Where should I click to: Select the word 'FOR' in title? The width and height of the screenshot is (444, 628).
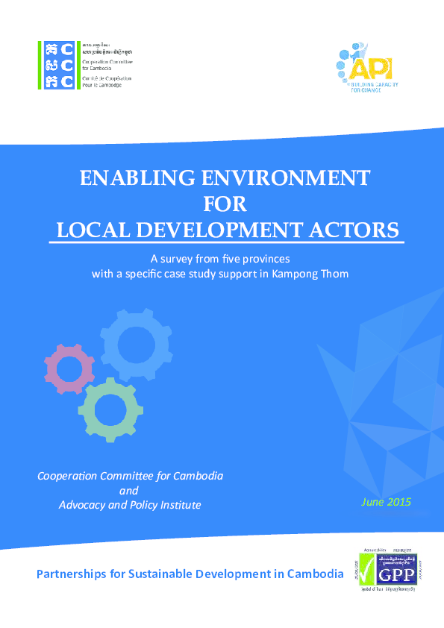tap(225, 204)
